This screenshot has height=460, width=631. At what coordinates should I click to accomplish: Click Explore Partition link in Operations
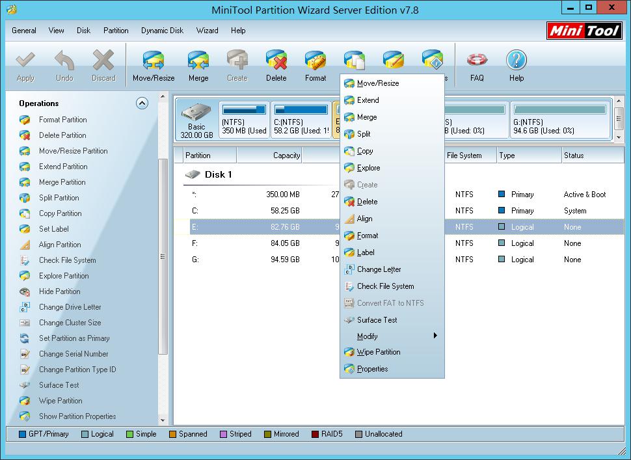(x=64, y=276)
